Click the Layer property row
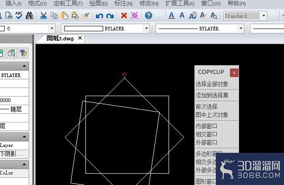Image resolution: width=284 pixels, height=185 pixels. [14, 146]
